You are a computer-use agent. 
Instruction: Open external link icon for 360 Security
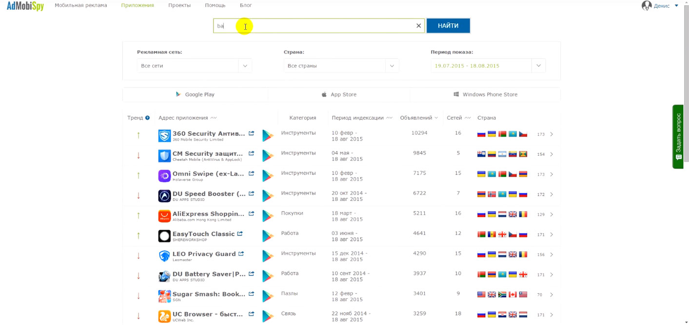pos(252,133)
